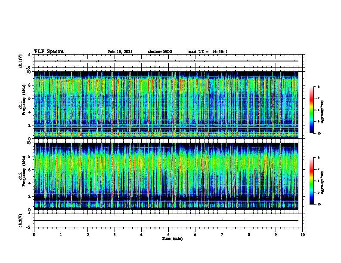Viewport: 341px width, 263px height.
Task: Click ch.2 frequency tick label "6"
Action: 30,170
